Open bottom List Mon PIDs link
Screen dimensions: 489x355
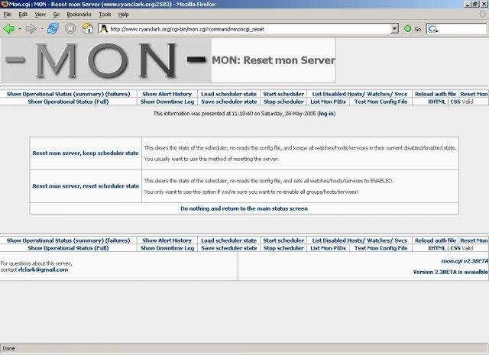click(328, 248)
